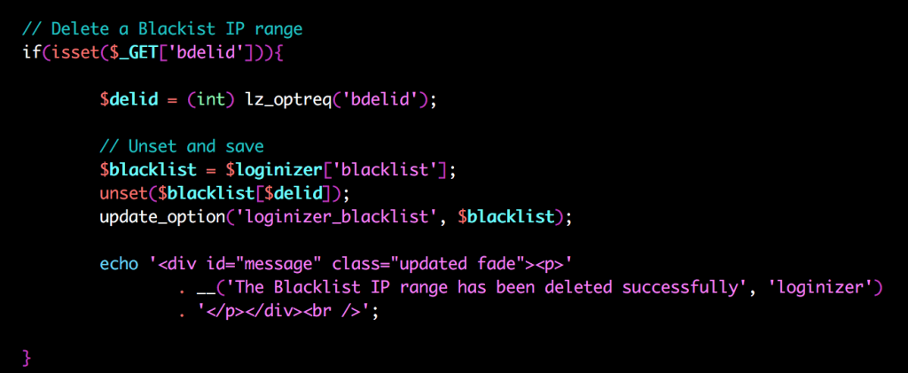Screen dimensions: 908x373
Task: Click the (int) type cast
Action: (x=210, y=99)
